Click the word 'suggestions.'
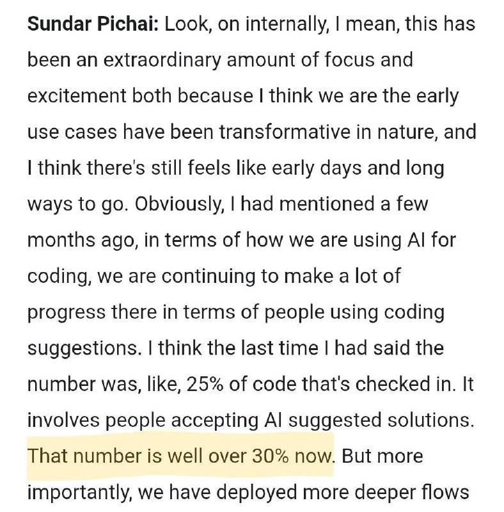This screenshot has width=504, height=512. [84, 348]
